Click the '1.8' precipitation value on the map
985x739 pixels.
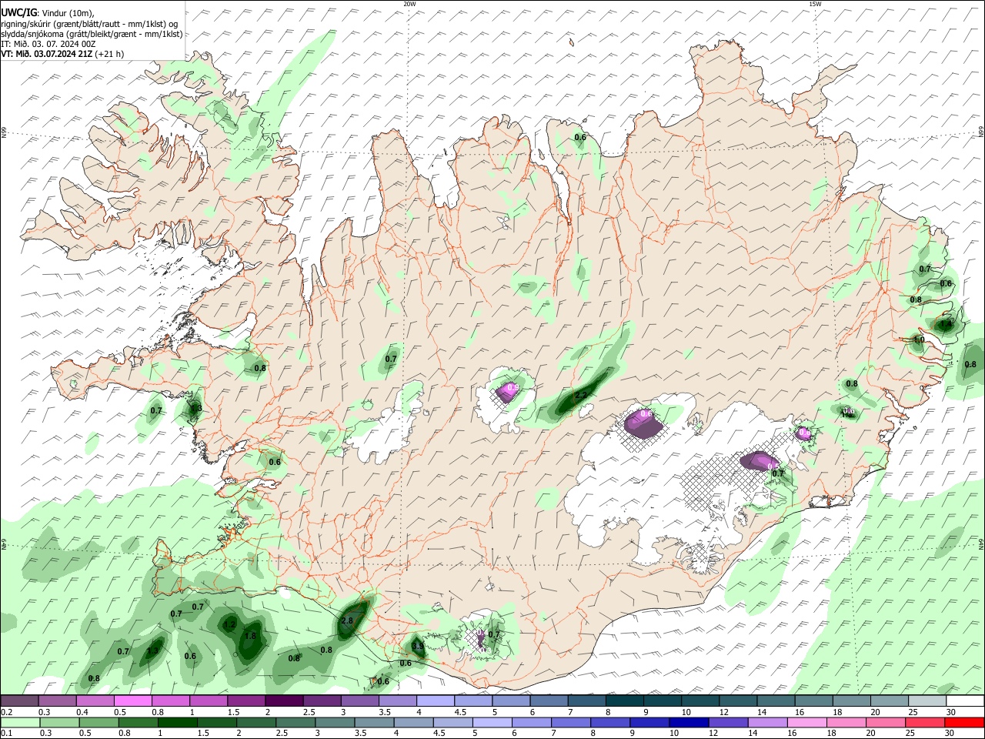[250, 636]
